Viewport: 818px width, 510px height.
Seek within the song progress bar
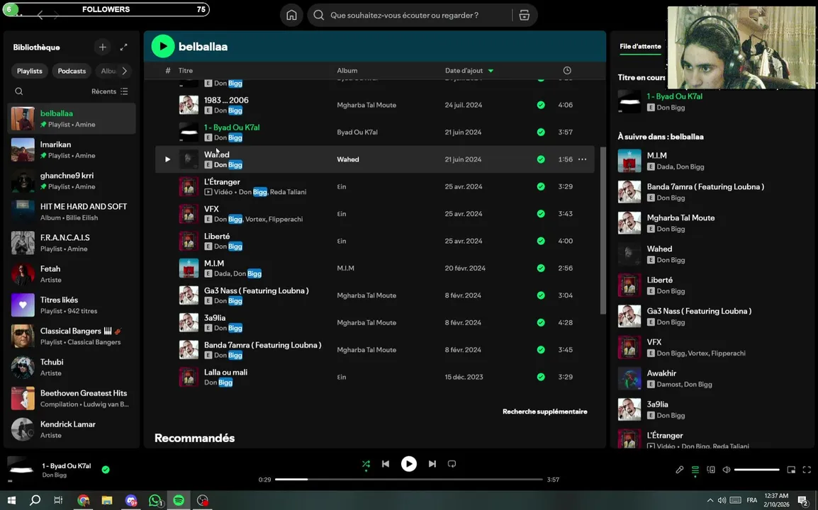click(409, 480)
